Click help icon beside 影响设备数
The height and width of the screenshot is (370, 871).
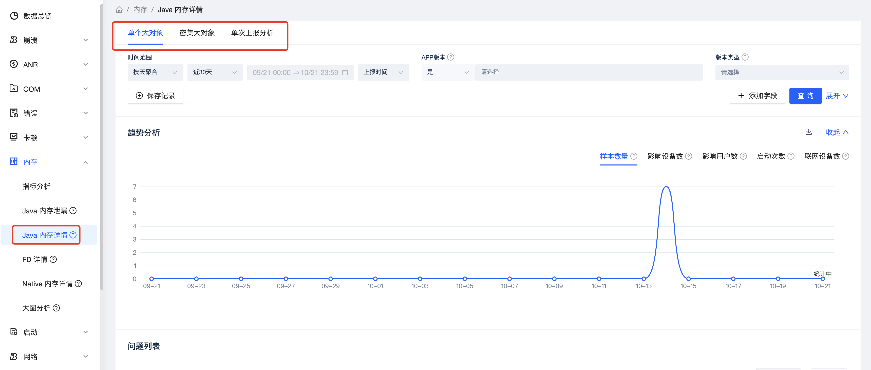tap(688, 156)
